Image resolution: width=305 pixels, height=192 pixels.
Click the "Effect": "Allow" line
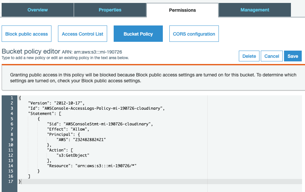(68, 129)
